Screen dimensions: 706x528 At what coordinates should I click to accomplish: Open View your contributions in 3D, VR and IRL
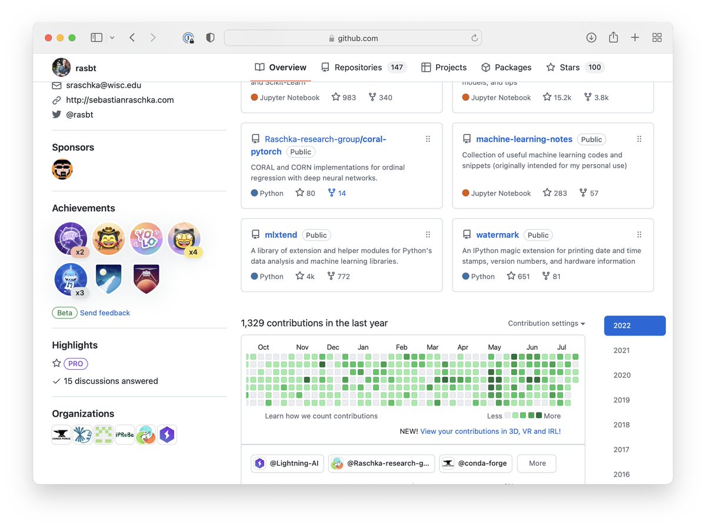[491, 431]
